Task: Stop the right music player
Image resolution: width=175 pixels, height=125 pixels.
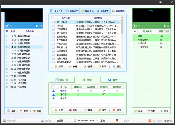Action: [x=139, y=26]
